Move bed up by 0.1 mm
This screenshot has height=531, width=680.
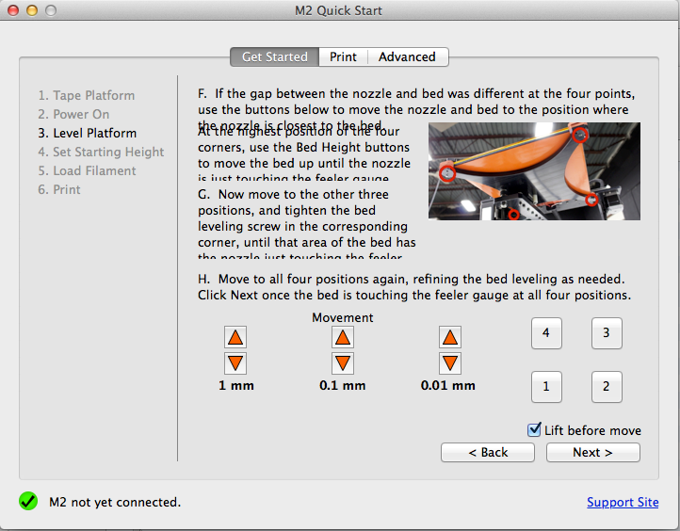[x=343, y=338]
